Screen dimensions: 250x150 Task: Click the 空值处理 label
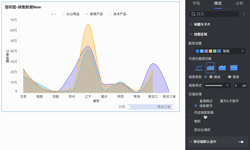click(x=195, y=94)
